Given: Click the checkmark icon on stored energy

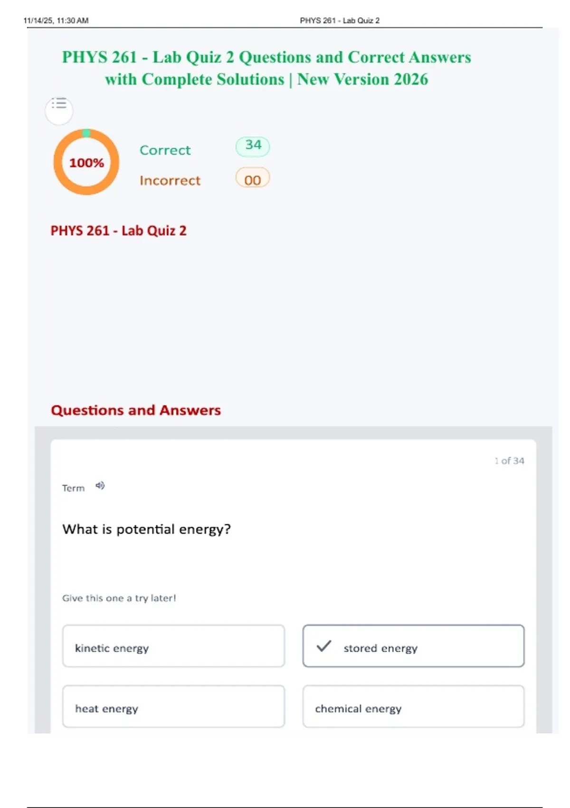Looking at the screenshot, I should click(x=324, y=646).
